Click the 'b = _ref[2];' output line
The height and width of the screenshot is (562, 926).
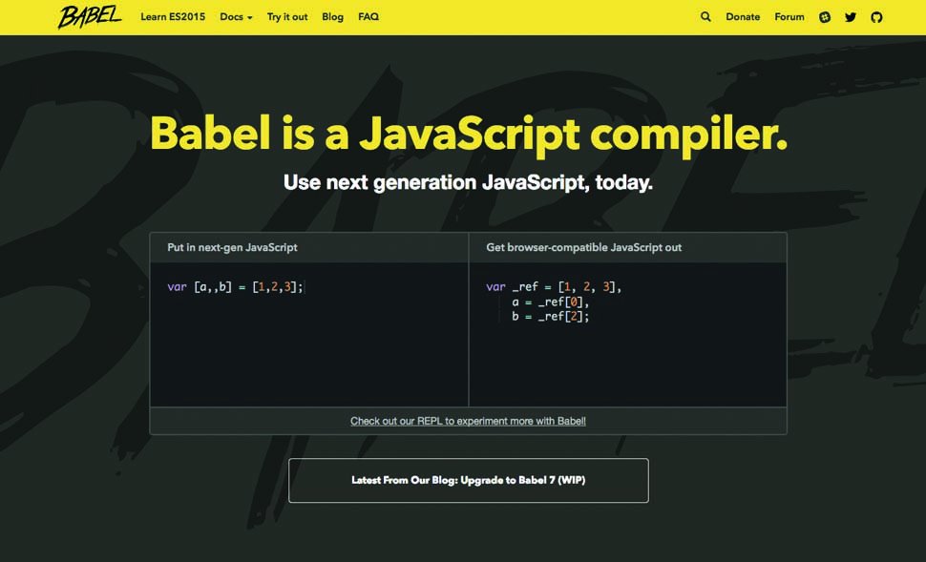[551, 317]
